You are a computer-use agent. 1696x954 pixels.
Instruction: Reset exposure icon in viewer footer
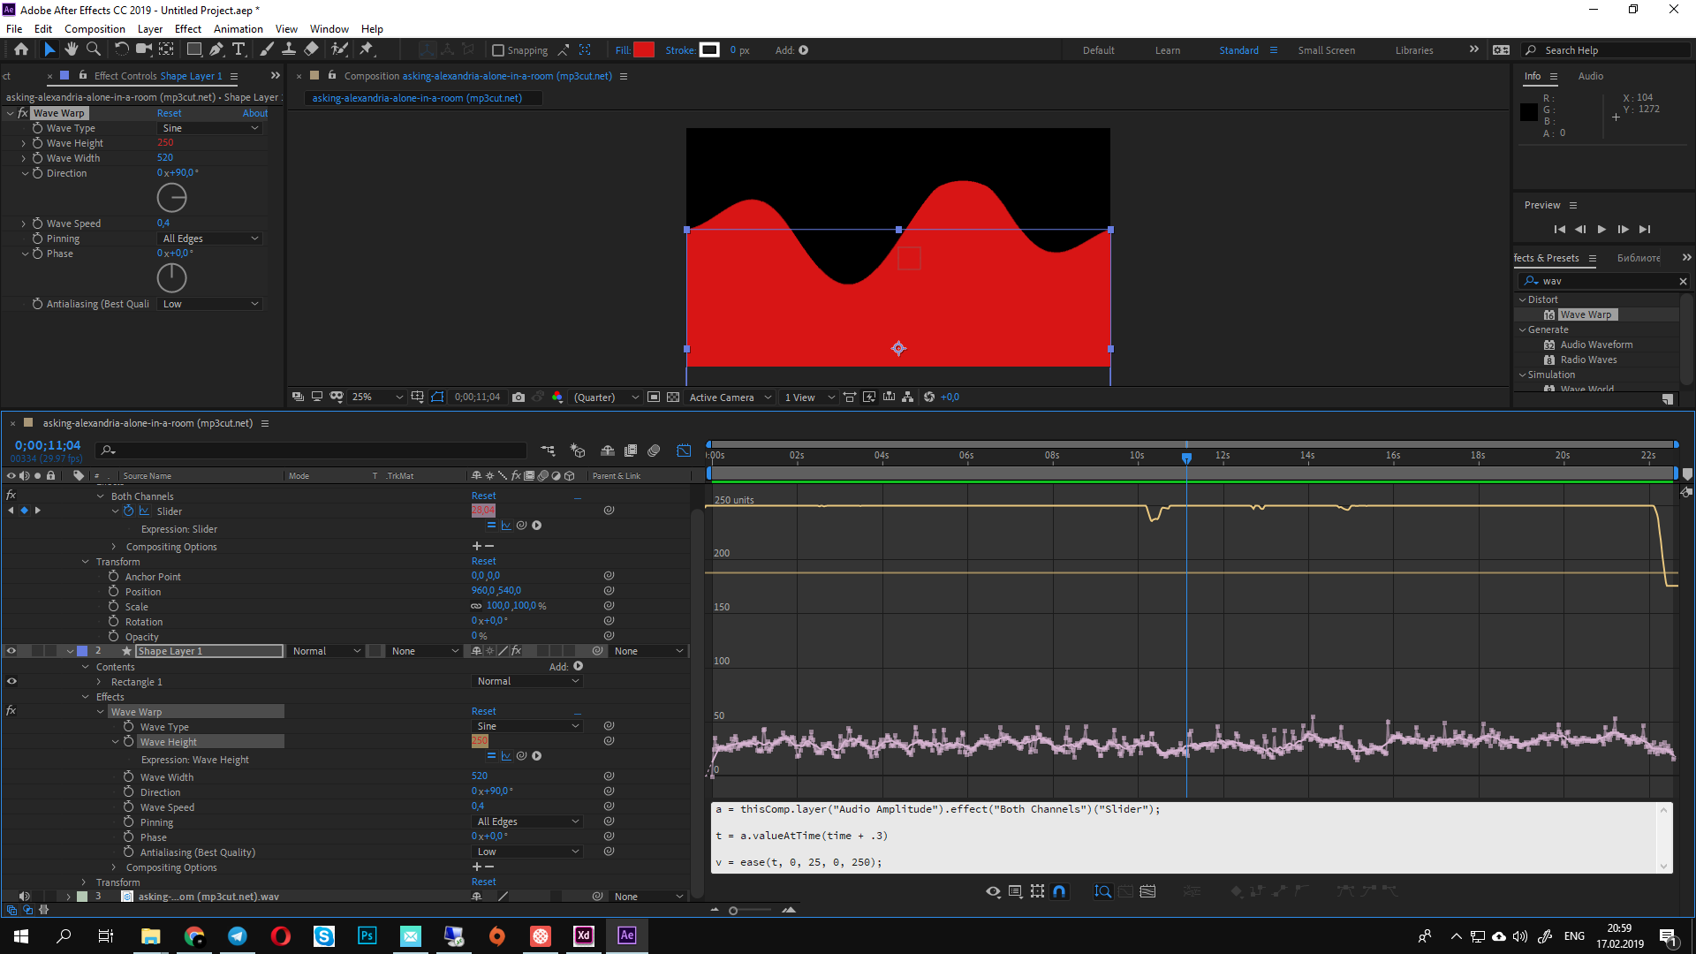929,397
